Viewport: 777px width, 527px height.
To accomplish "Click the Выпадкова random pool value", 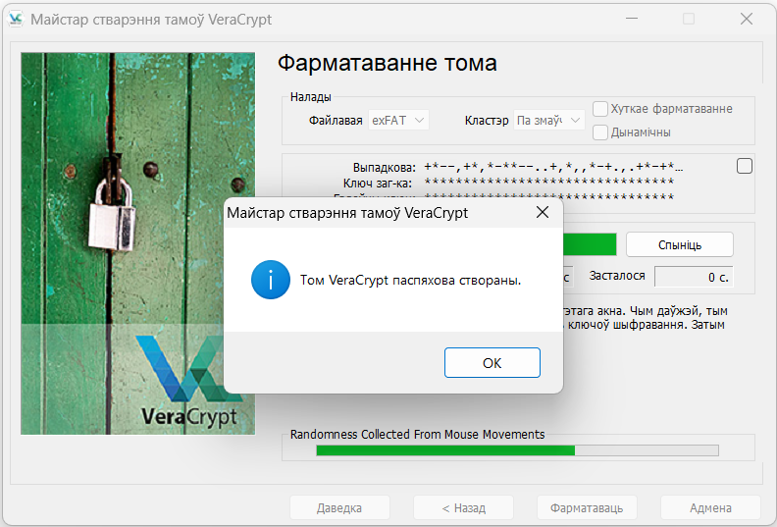I will point(553,167).
